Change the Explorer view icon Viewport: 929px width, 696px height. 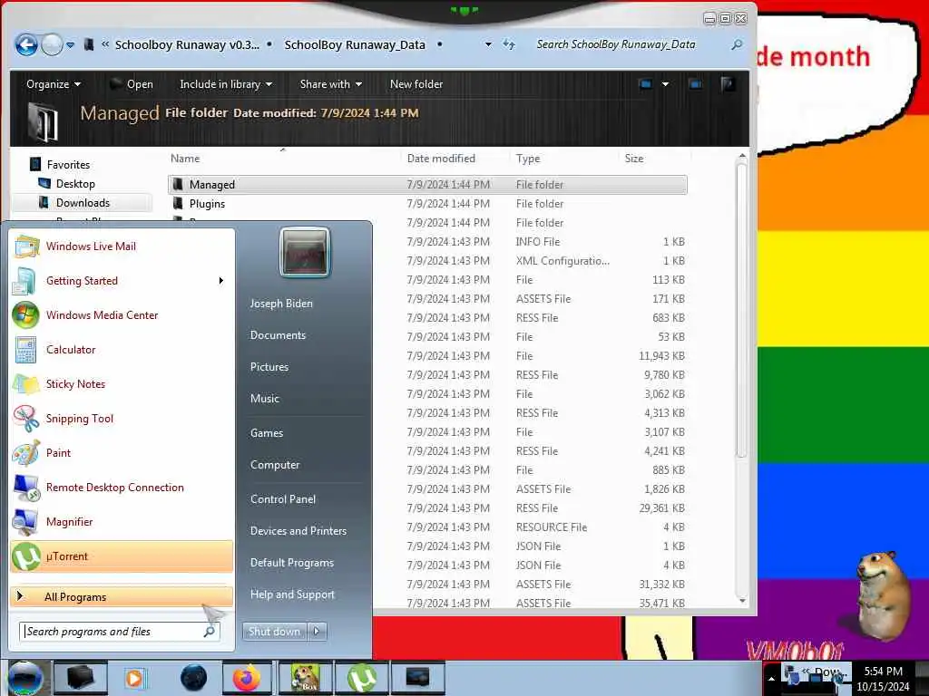pos(646,84)
